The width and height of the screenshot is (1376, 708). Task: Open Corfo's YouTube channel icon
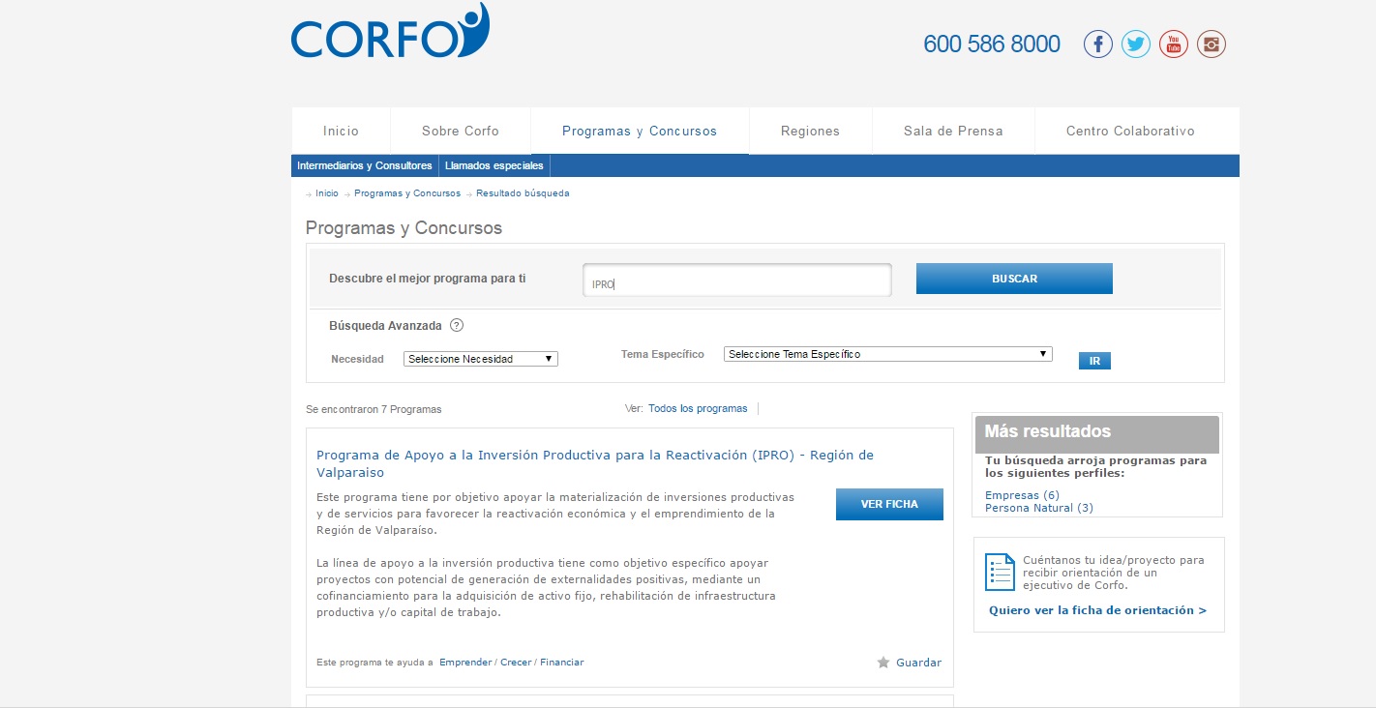1173,44
